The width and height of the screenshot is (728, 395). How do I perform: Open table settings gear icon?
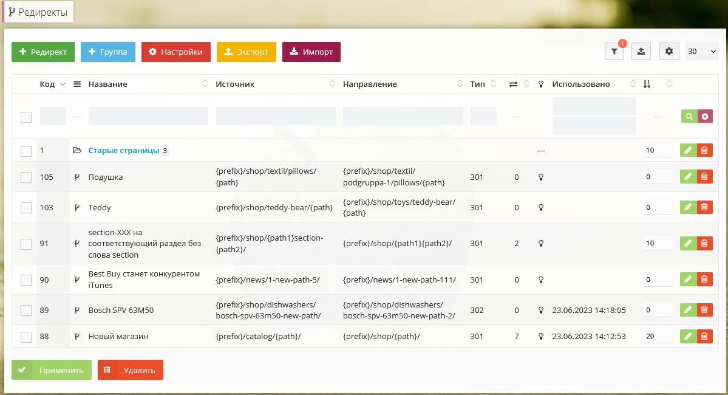[668, 52]
